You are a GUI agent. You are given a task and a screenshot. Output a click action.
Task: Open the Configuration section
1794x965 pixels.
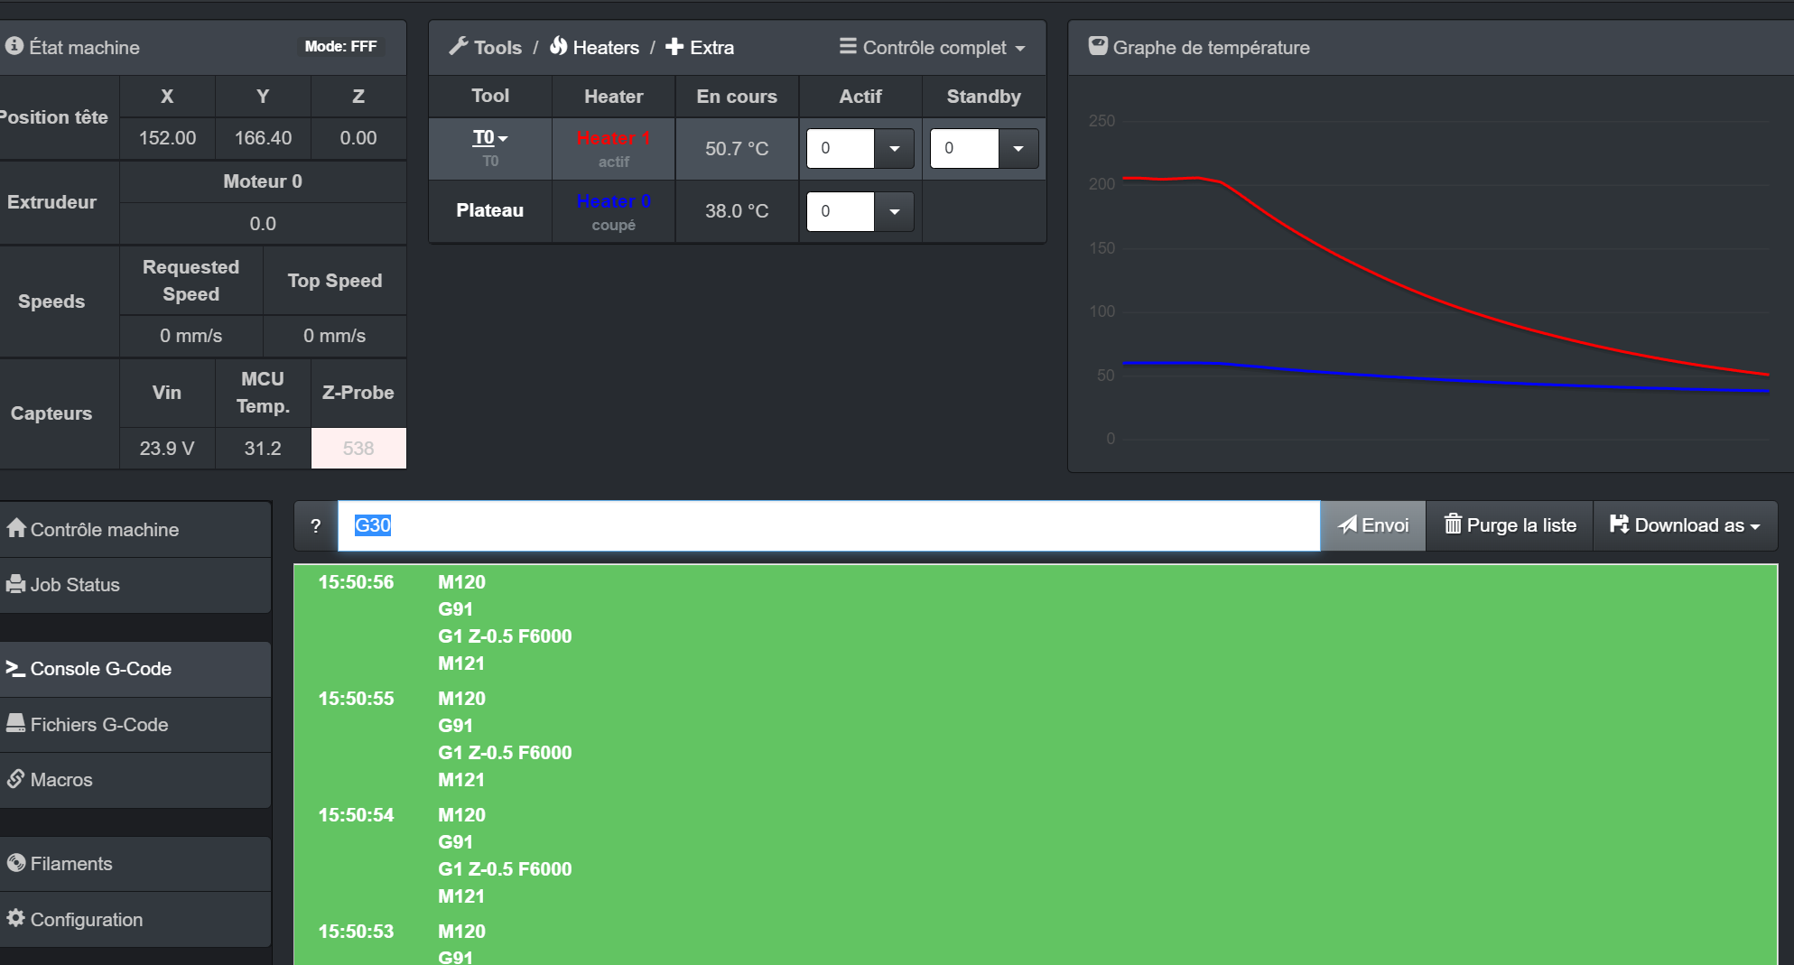(x=135, y=920)
